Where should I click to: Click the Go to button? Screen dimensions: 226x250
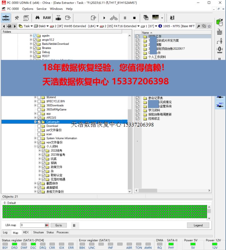(x=59, y=225)
